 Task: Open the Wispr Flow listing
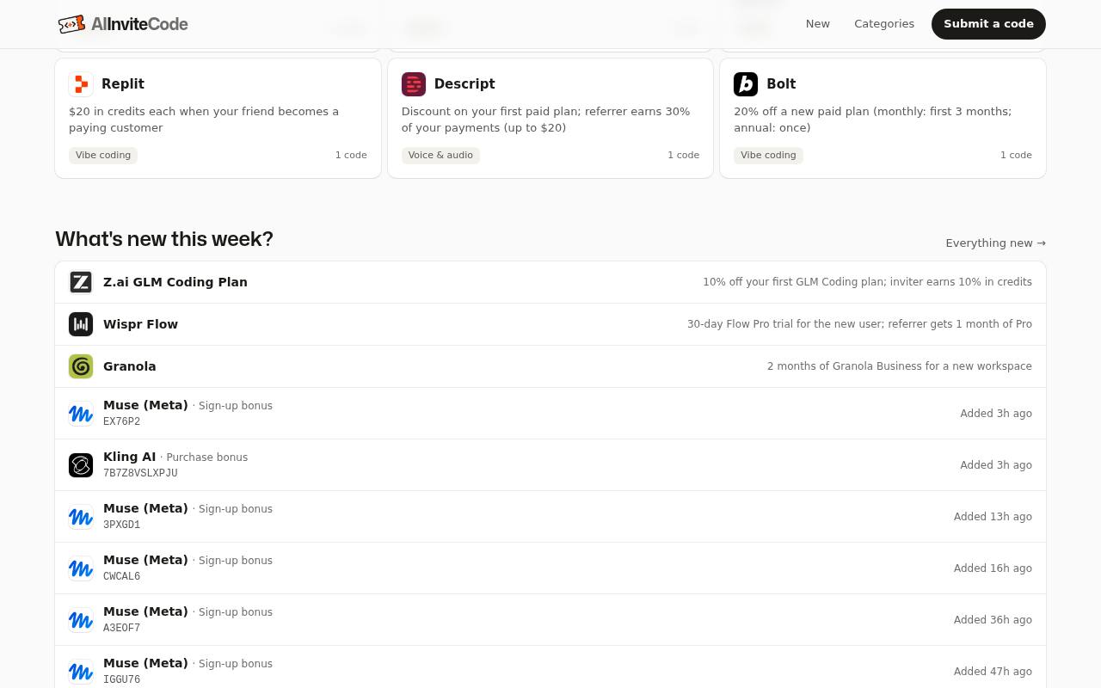[x=550, y=324]
